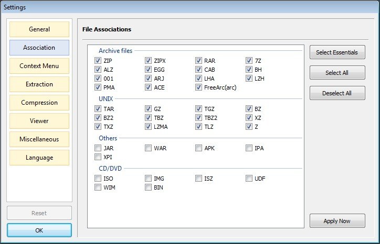This screenshot has height=244, width=380.
Task: Toggle the XZ checkbox
Action: pyautogui.click(x=249, y=118)
